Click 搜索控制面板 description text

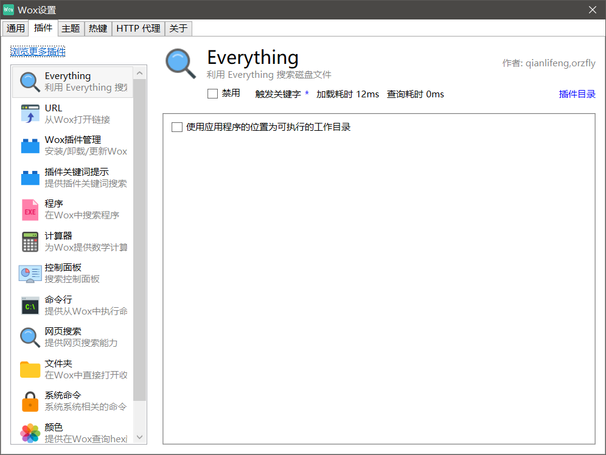click(x=72, y=279)
